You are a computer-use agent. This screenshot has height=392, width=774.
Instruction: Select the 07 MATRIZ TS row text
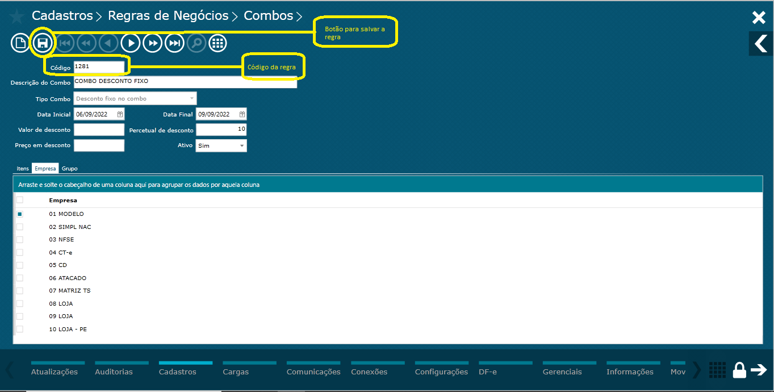(x=70, y=291)
